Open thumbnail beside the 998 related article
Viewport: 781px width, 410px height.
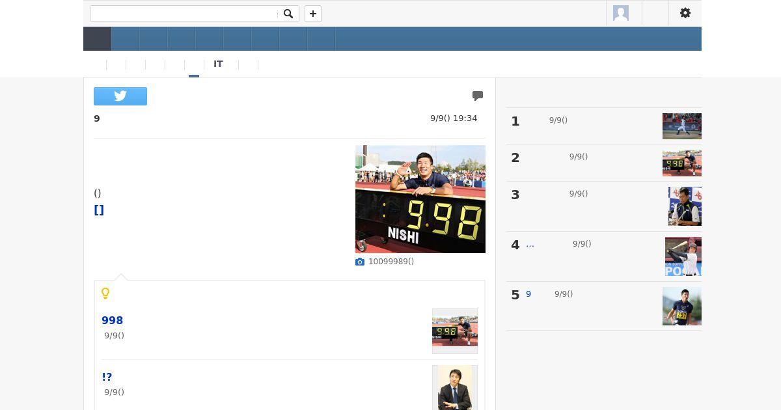click(x=455, y=331)
